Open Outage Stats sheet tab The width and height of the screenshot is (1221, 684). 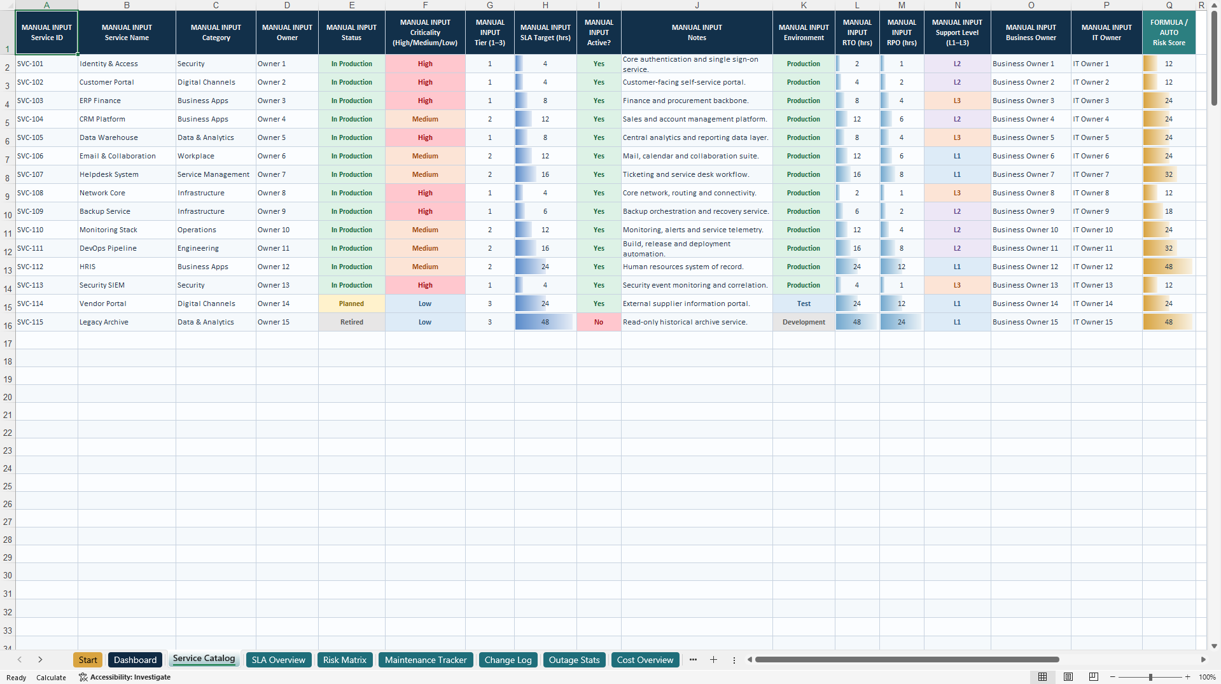pos(574,660)
